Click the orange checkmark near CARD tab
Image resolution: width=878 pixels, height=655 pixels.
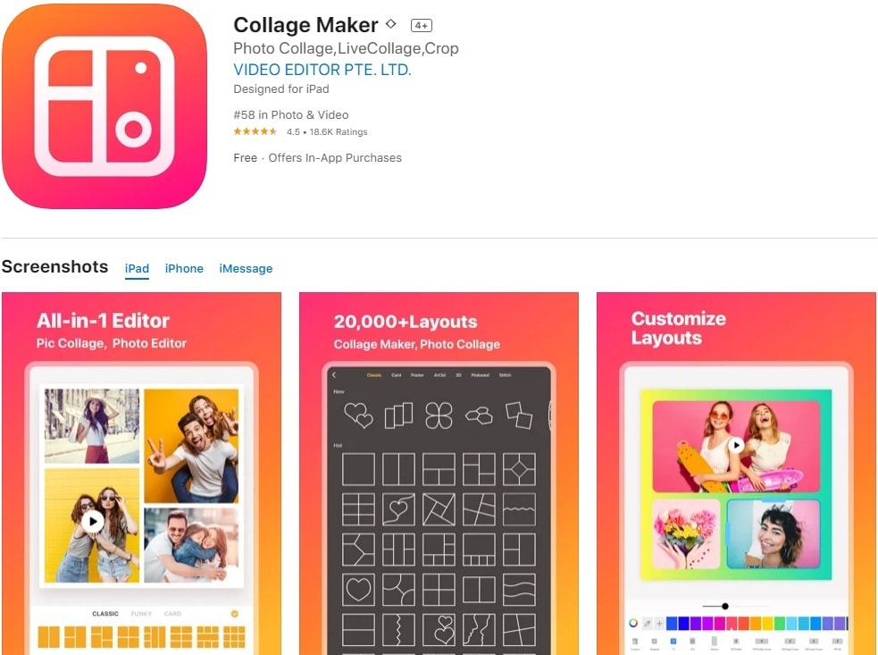tap(235, 614)
